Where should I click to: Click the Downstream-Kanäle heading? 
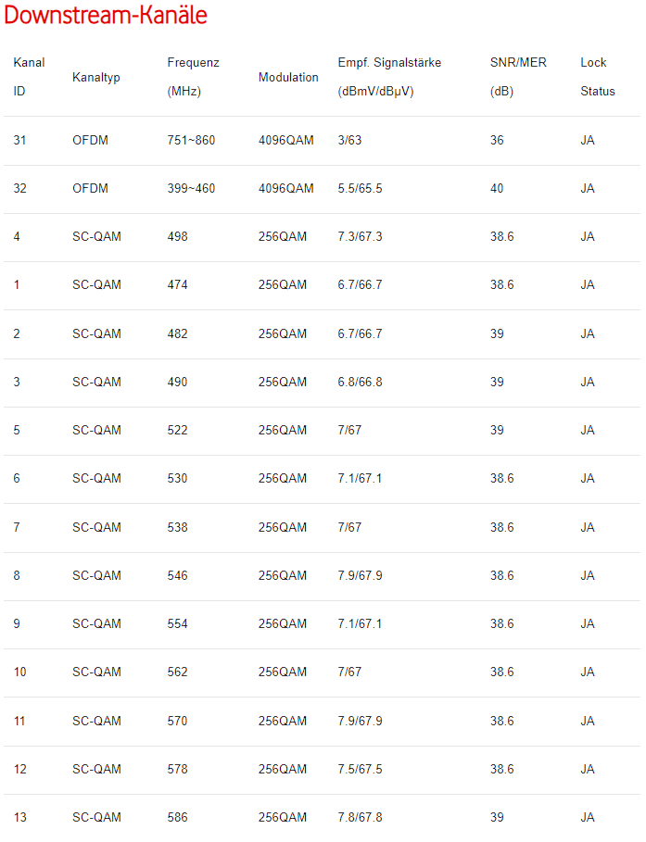[106, 16]
